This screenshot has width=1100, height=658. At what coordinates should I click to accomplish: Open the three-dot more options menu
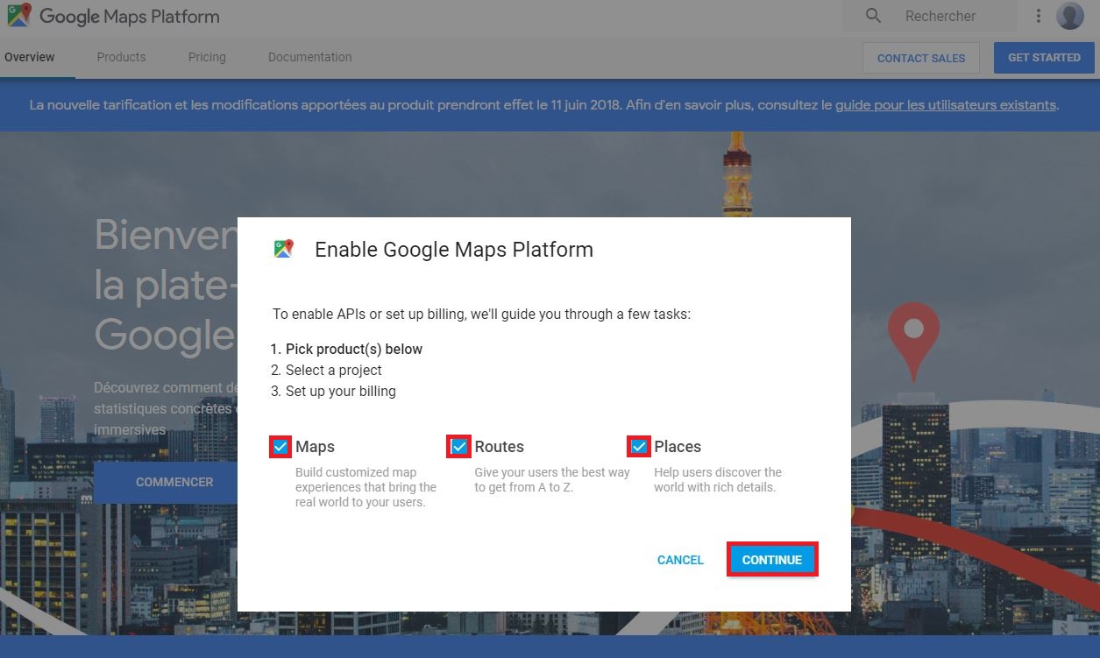[x=1038, y=16]
